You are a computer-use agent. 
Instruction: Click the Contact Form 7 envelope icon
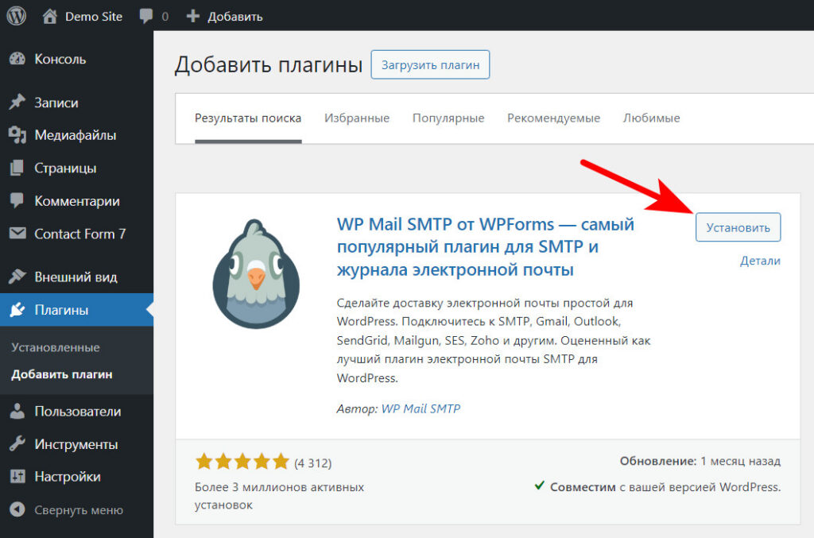(x=17, y=234)
